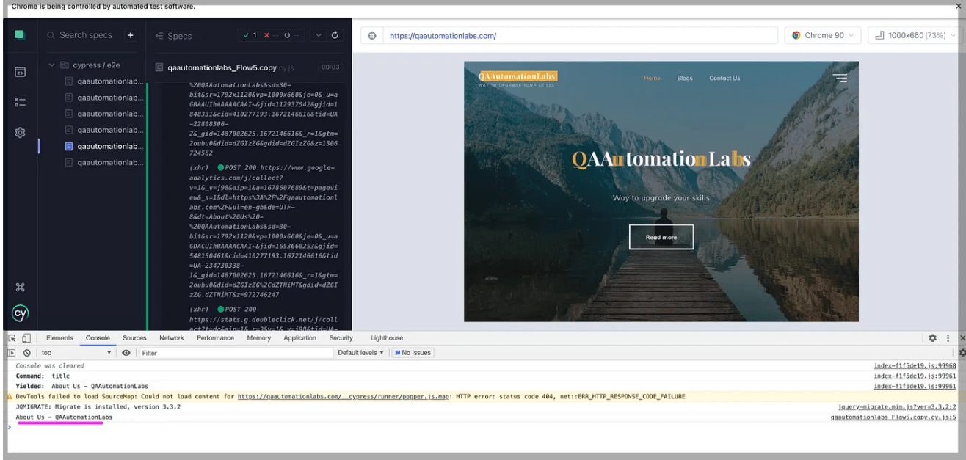This screenshot has width=966, height=460.
Task: Clear the console with the ban icon
Action: click(x=27, y=353)
